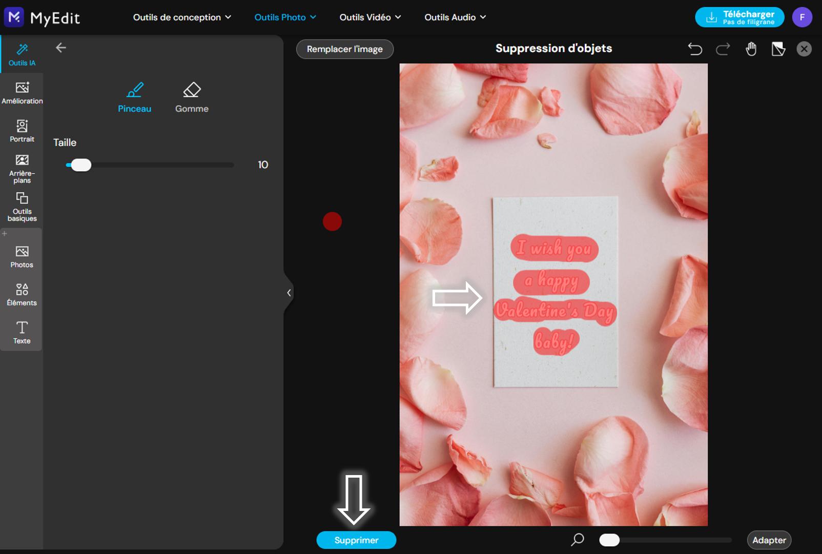Open the Amélioration tools
The width and height of the screenshot is (822, 554).
click(x=22, y=93)
